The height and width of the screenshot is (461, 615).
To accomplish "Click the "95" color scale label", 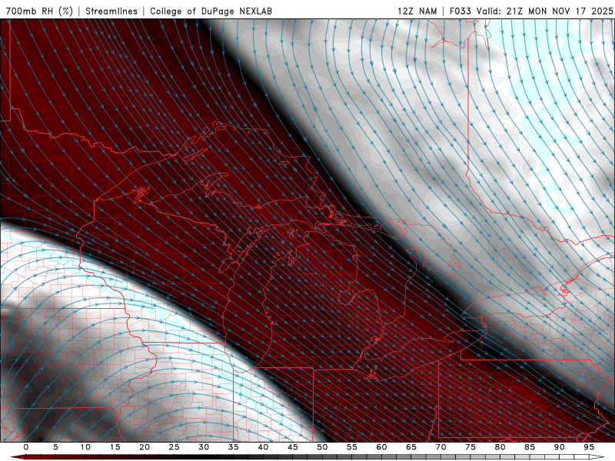I will point(589,447).
